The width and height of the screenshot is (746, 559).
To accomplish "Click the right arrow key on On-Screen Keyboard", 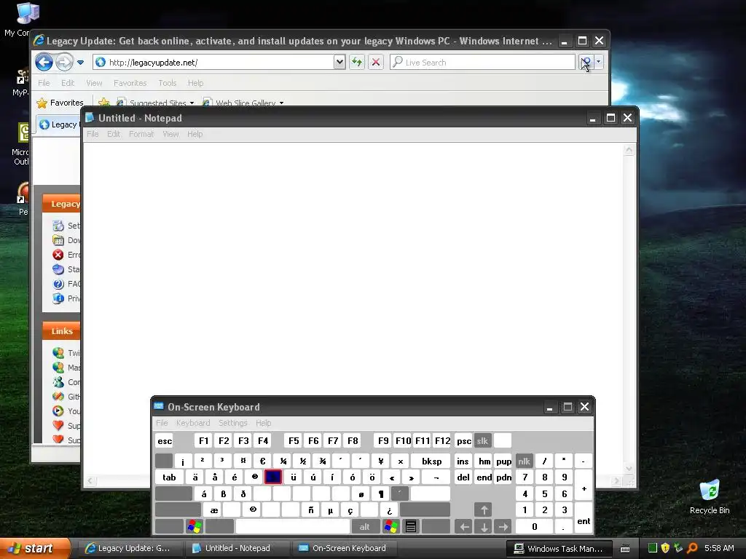I will tap(503, 526).
